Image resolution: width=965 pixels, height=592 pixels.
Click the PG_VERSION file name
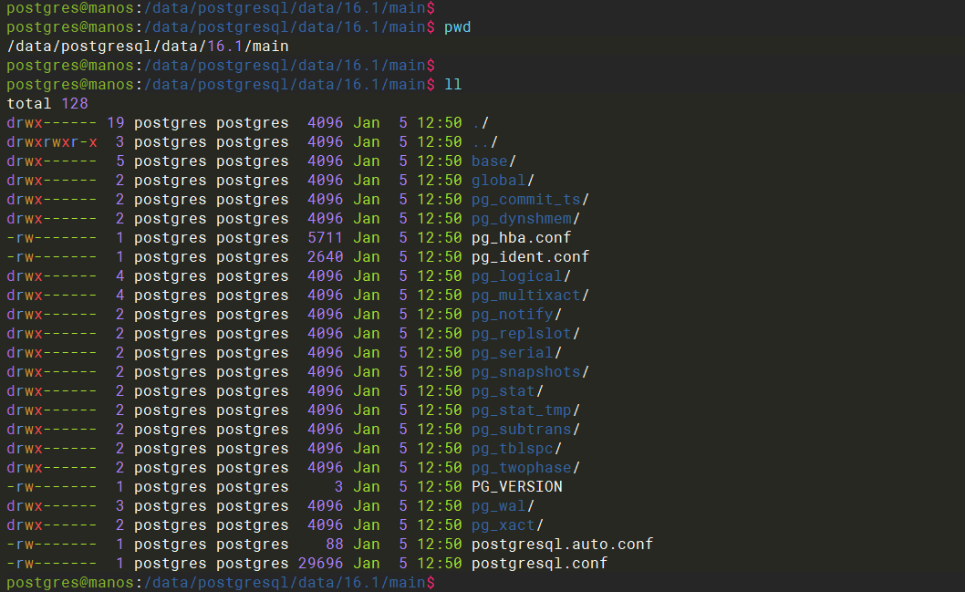pyautogui.click(x=516, y=487)
